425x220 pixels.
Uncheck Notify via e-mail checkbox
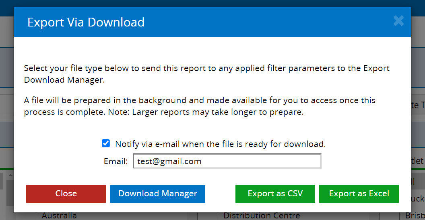(106, 143)
